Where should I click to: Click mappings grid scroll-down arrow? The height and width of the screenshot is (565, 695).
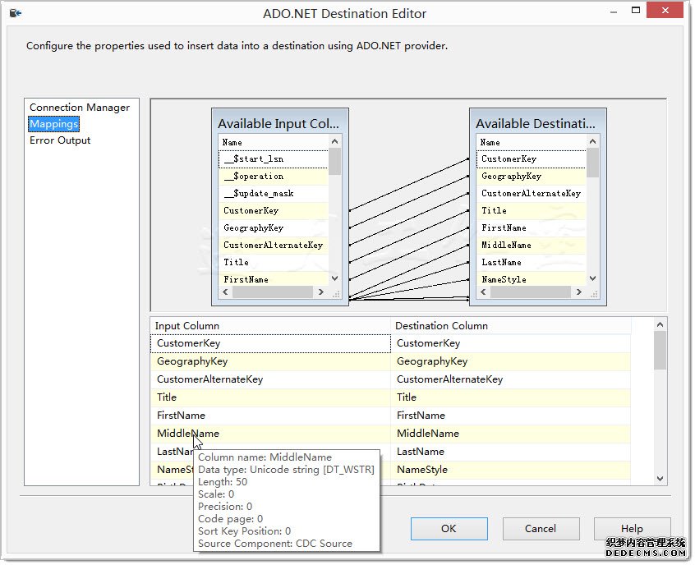coord(660,478)
